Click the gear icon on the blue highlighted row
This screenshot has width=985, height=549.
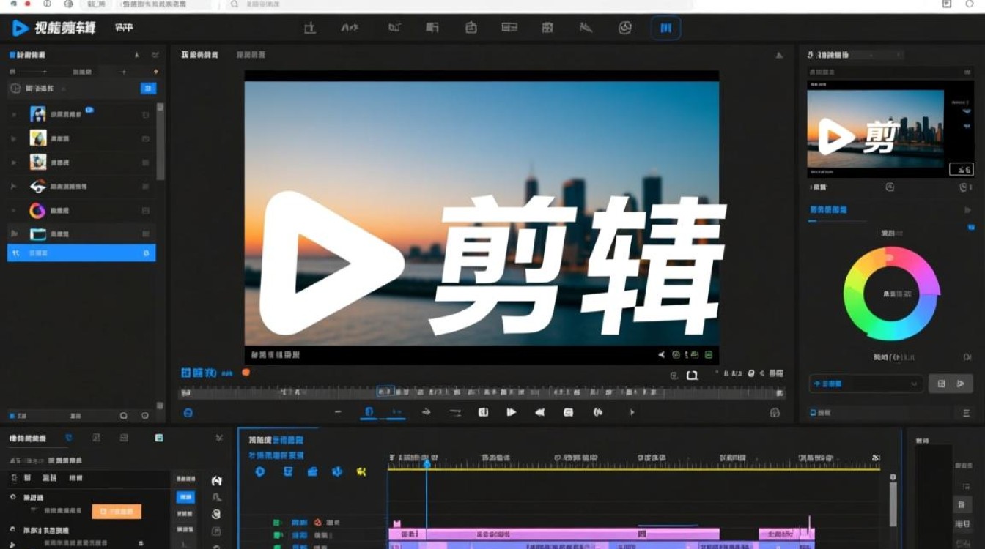coord(146,253)
